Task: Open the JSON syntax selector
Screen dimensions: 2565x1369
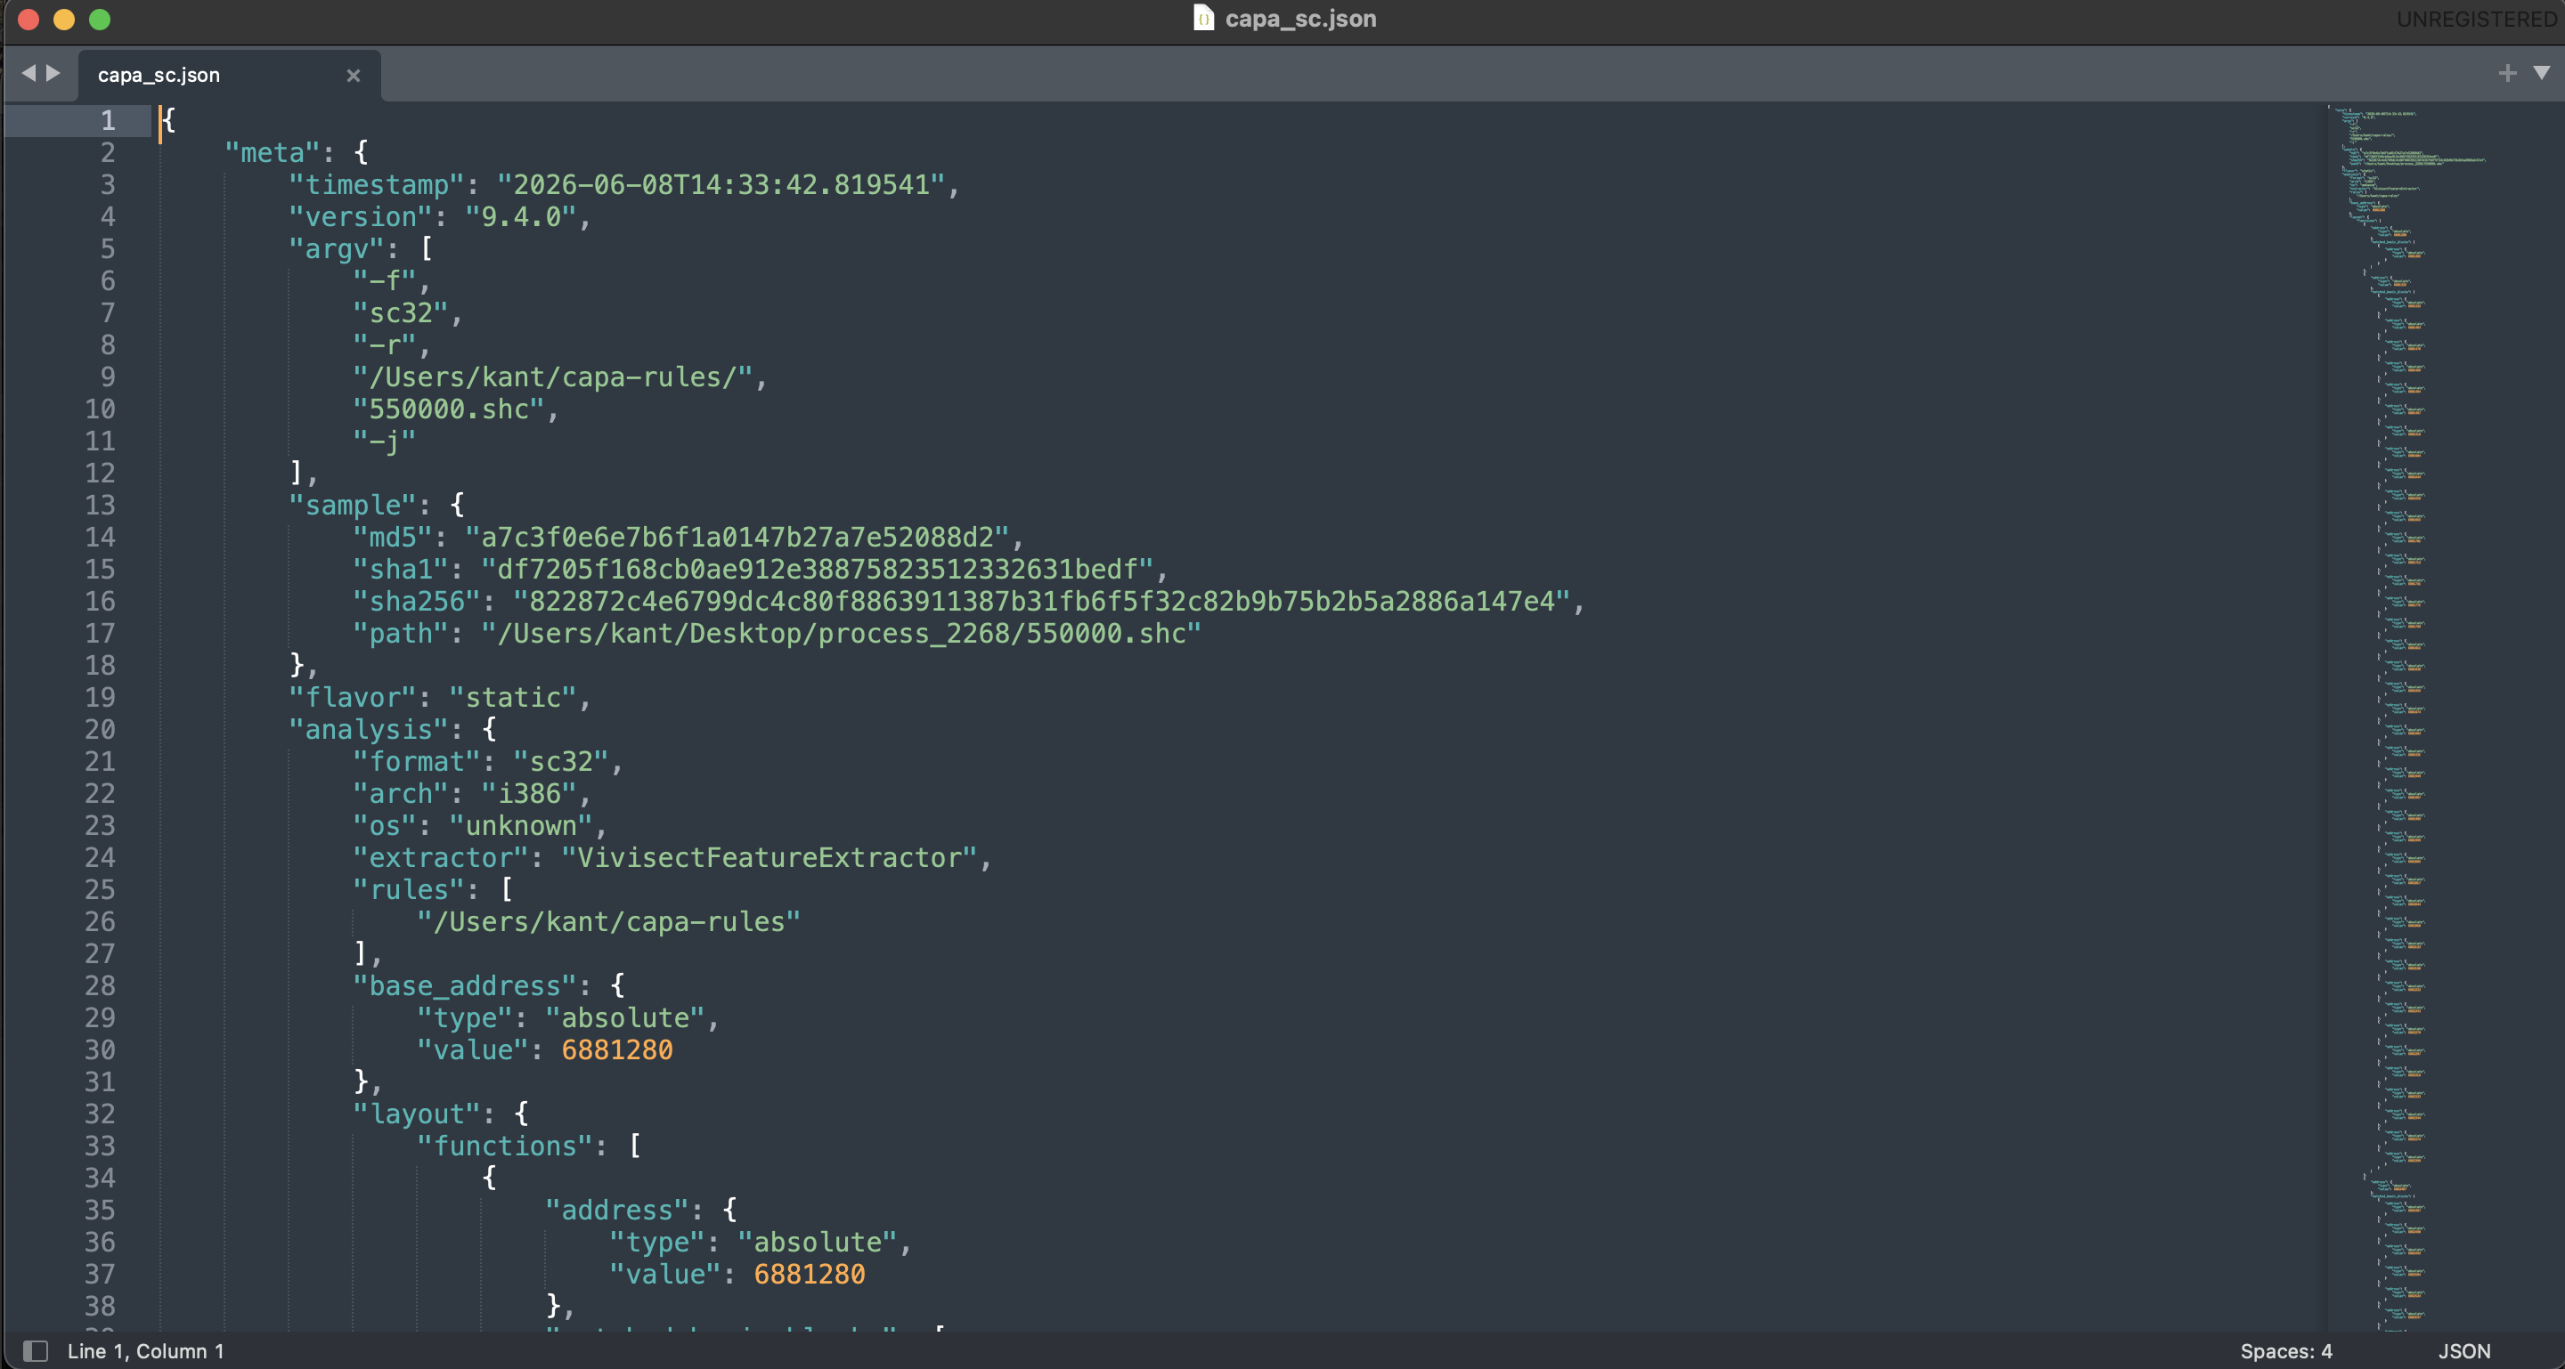Action: (2463, 1351)
